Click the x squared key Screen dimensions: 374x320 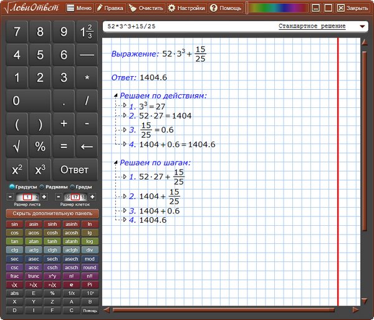coord(17,170)
